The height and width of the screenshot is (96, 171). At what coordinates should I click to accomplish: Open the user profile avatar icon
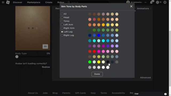[x=128, y=2]
